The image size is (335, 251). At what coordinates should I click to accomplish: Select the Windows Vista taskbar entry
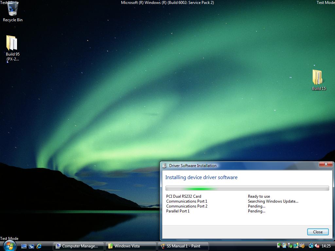(x=131, y=246)
